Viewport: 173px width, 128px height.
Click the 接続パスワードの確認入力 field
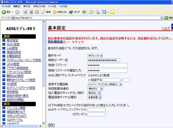(107, 71)
